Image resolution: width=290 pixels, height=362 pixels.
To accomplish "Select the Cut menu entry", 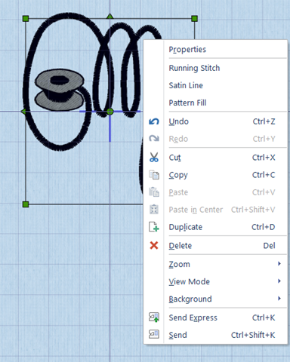I will pos(215,158).
